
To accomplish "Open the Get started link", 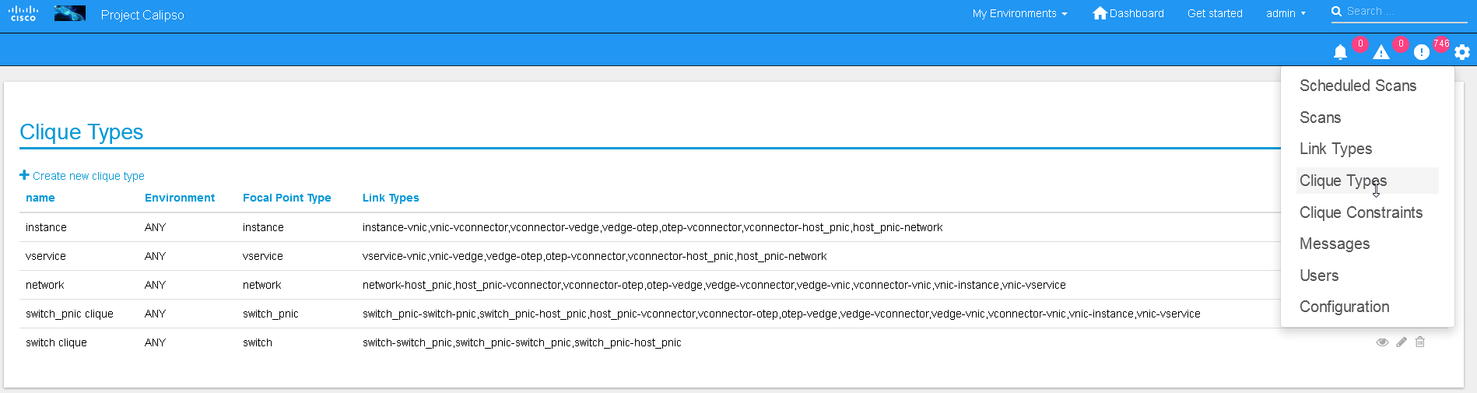I will [1215, 13].
